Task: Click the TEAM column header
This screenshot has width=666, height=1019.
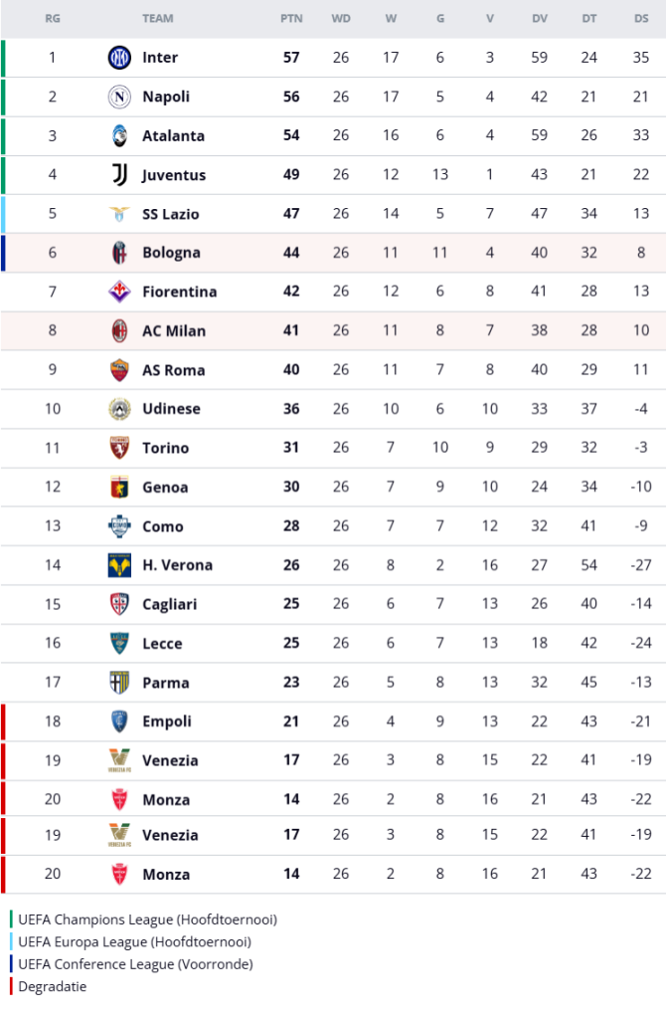Action: coord(158,18)
